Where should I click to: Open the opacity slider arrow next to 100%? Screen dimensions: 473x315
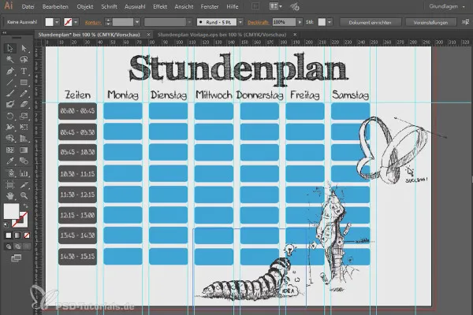(300, 22)
